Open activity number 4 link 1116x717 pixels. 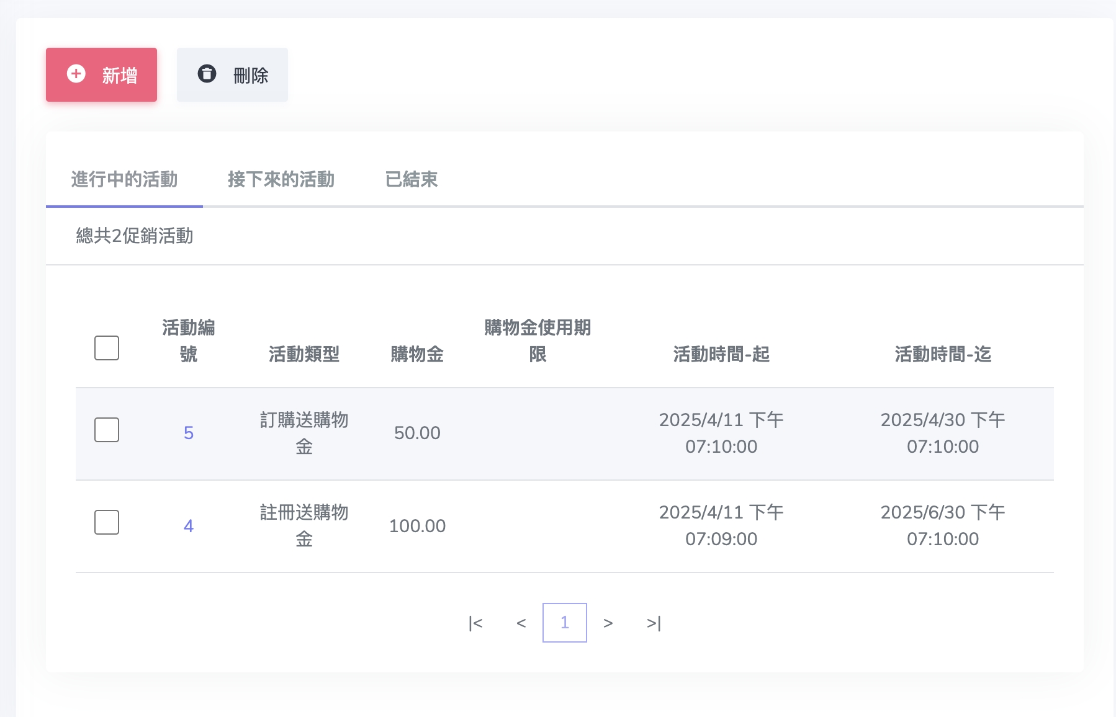coord(189,526)
